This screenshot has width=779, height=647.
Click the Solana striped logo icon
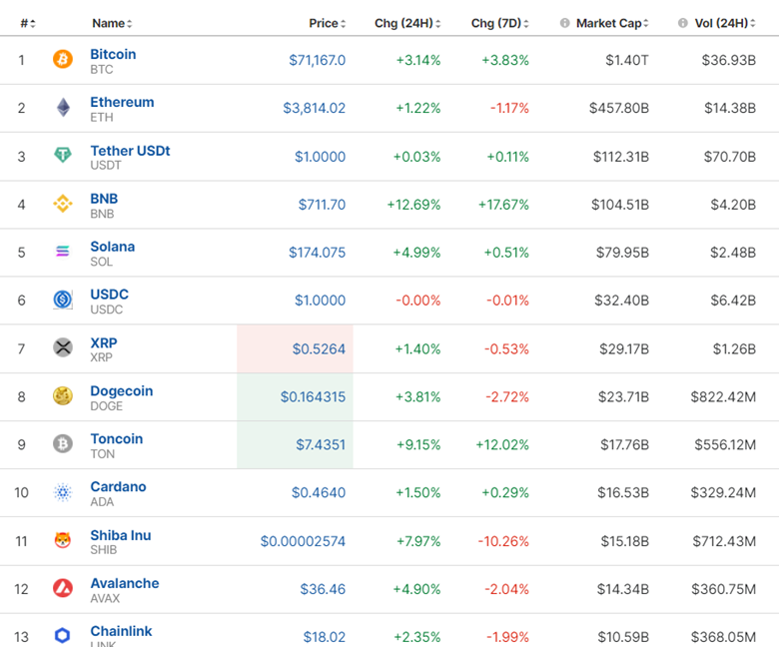63,252
